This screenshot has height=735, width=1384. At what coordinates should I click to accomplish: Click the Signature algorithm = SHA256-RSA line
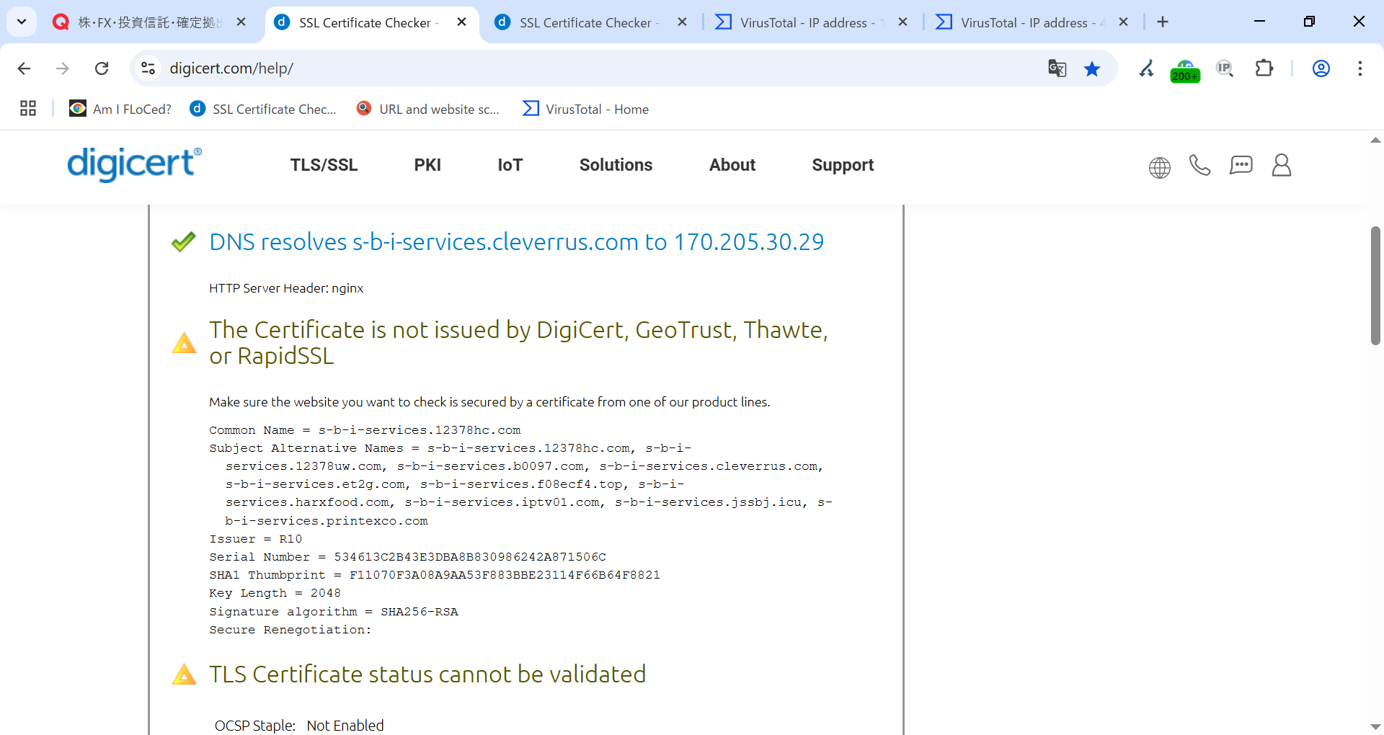334,612
